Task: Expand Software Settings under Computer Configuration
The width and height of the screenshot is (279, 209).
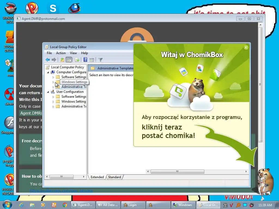Action: click(x=53, y=77)
